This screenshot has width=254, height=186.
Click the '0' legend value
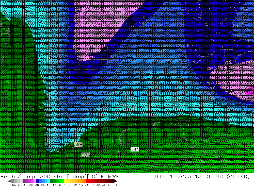pyautogui.click(x=65, y=185)
